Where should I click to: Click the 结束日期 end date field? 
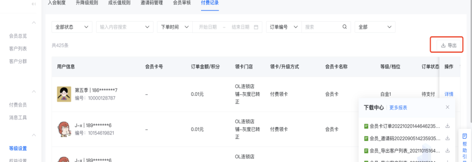click(240, 27)
